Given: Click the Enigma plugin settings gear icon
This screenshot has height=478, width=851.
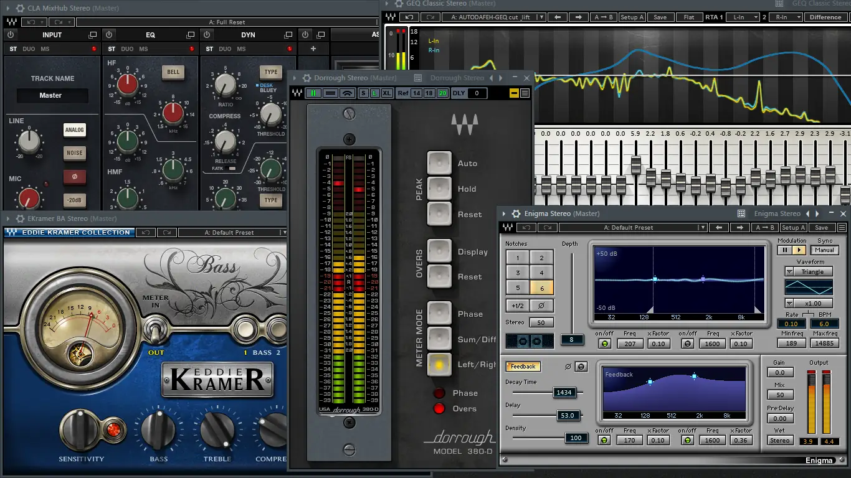Looking at the screenshot, I should (516, 213).
